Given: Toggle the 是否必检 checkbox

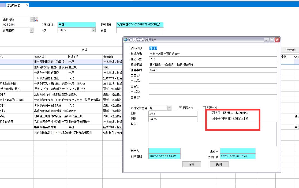Looking at the screenshot, I should pyautogui.click(x=180, y=108).
